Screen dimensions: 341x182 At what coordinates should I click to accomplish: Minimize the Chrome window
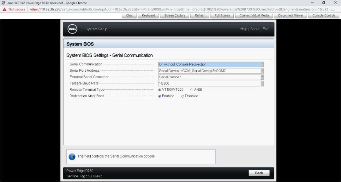click(313, 3)
